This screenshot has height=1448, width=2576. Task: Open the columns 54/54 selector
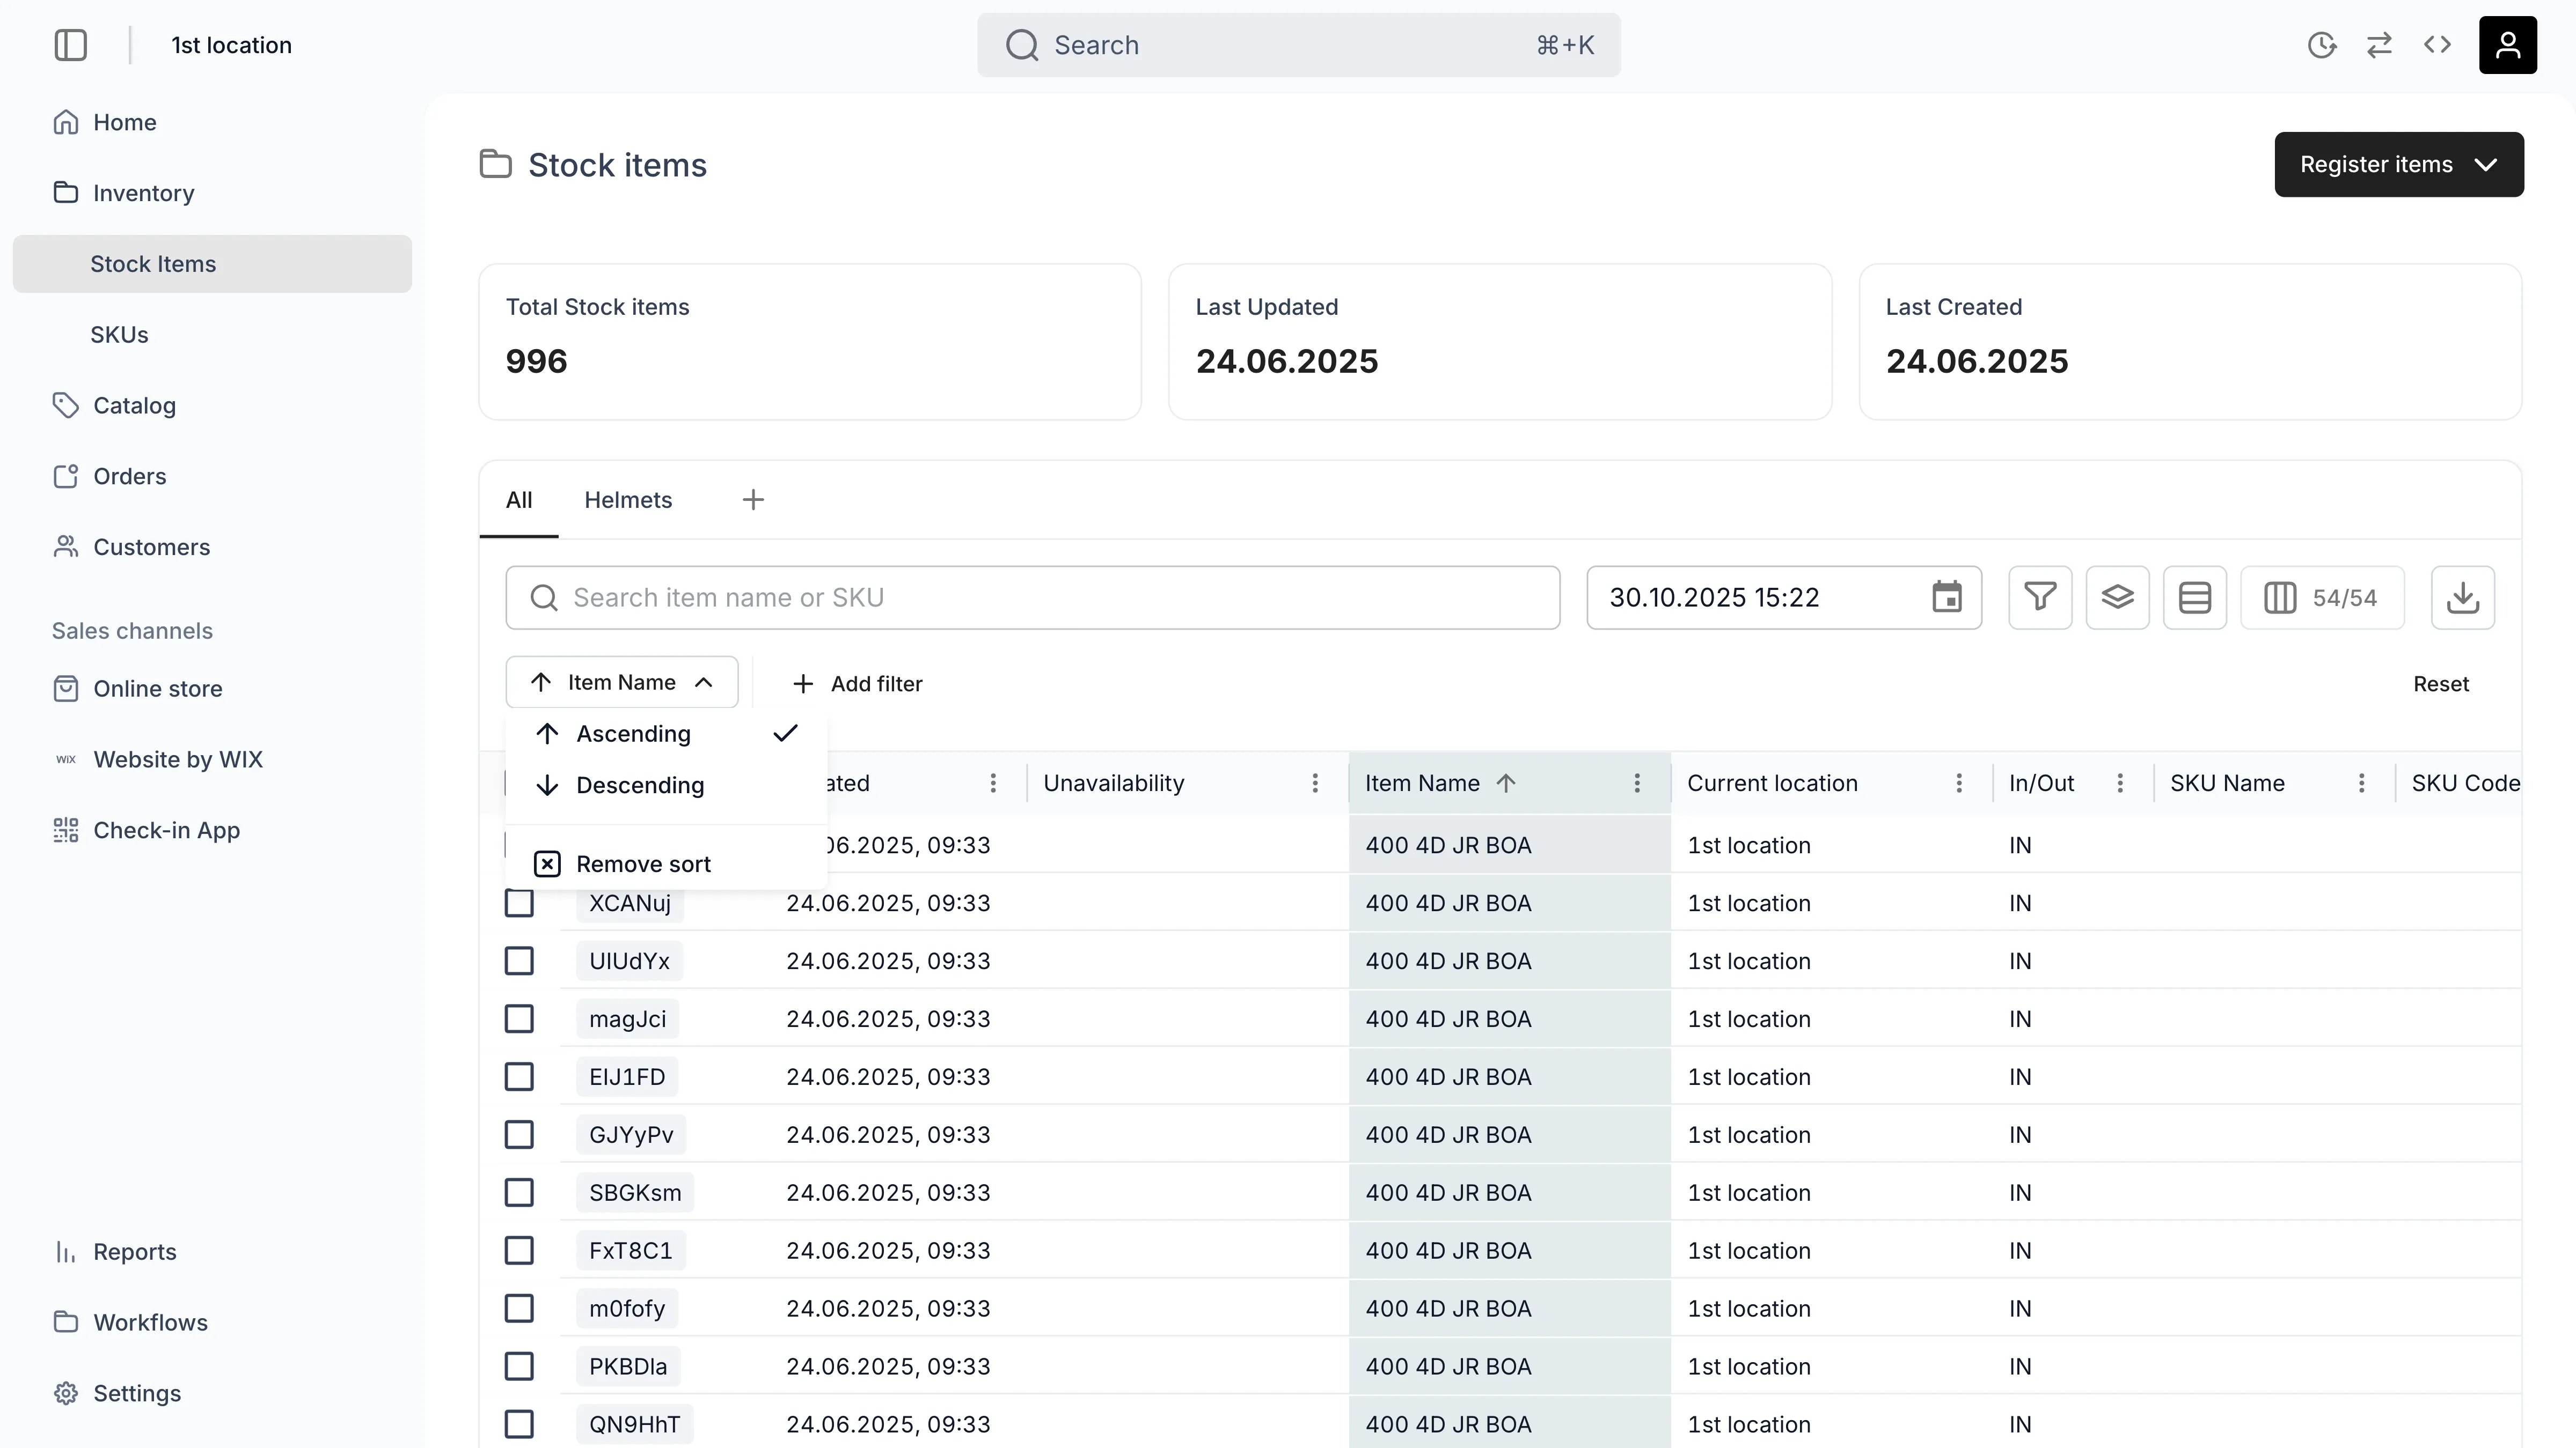tap(2322, 597)
